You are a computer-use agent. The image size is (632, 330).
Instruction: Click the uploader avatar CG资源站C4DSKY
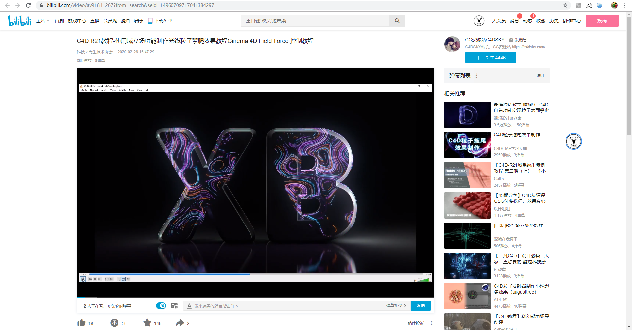point(452,44)
